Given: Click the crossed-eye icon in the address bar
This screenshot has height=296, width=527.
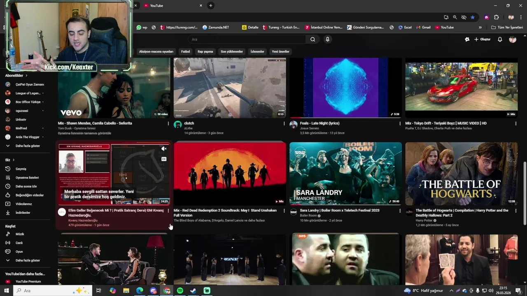Looking at the screenshot, I should [464, 17].
